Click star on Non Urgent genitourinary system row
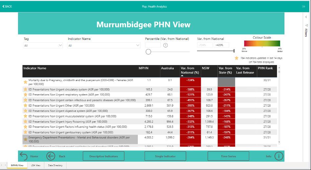This screenshot has width=311, height=170. click(25, 132)
